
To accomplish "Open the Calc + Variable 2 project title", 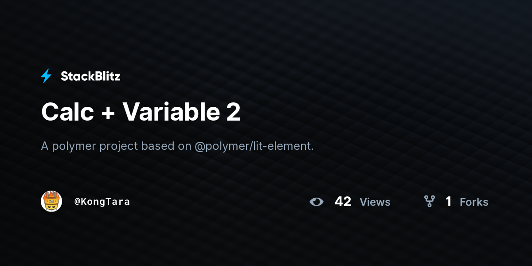I will pyautogui.click(x=141, y=112).
